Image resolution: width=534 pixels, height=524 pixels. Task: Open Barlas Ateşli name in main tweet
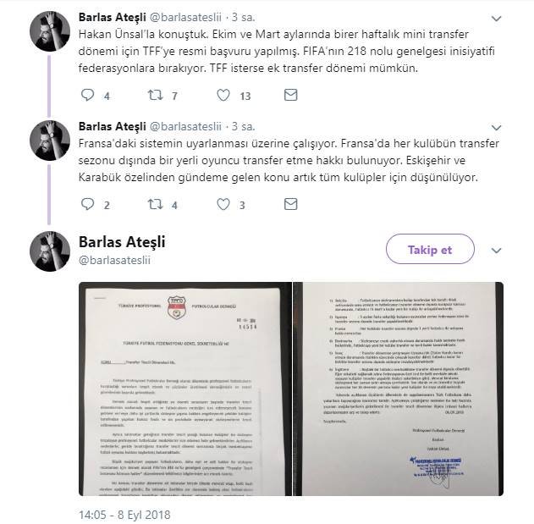coord(122,242)
